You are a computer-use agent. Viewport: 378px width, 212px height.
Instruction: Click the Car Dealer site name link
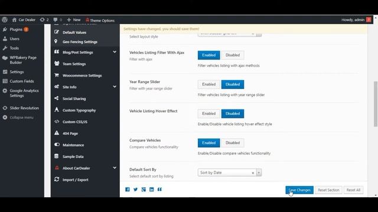[x=27, y=19]
